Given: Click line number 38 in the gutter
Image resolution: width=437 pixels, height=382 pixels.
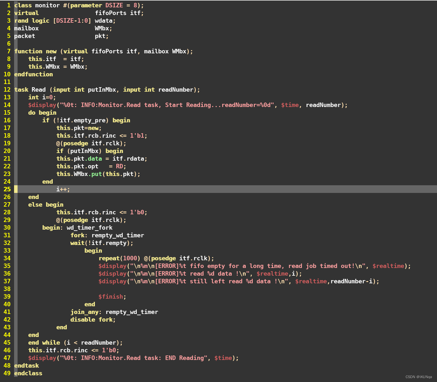Looking at the screenshot, I should (7, 289).
